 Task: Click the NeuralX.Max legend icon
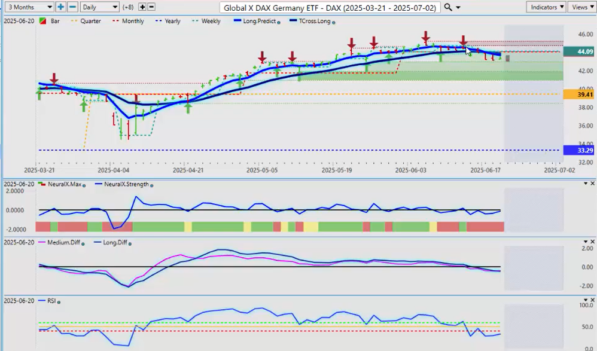point(42,184)
